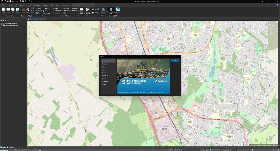This screenshot has width=280, height=151.
Task: Close the OpenStreetMap Tiles document tab
Action: 44,19
